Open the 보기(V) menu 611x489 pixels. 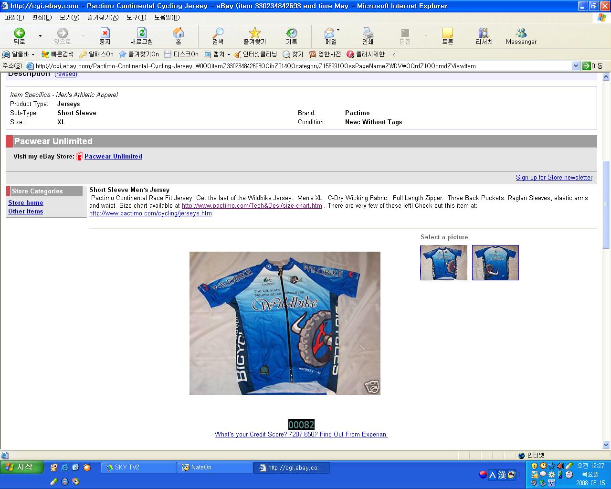[69, 17]
